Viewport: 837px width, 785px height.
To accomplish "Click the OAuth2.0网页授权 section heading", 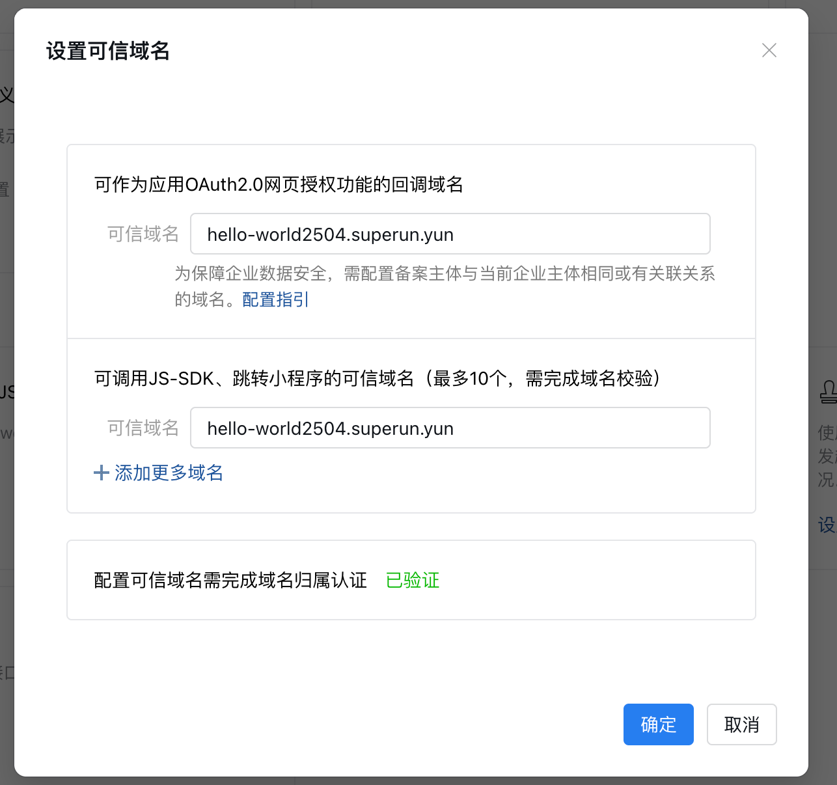I will coord(279,185).
